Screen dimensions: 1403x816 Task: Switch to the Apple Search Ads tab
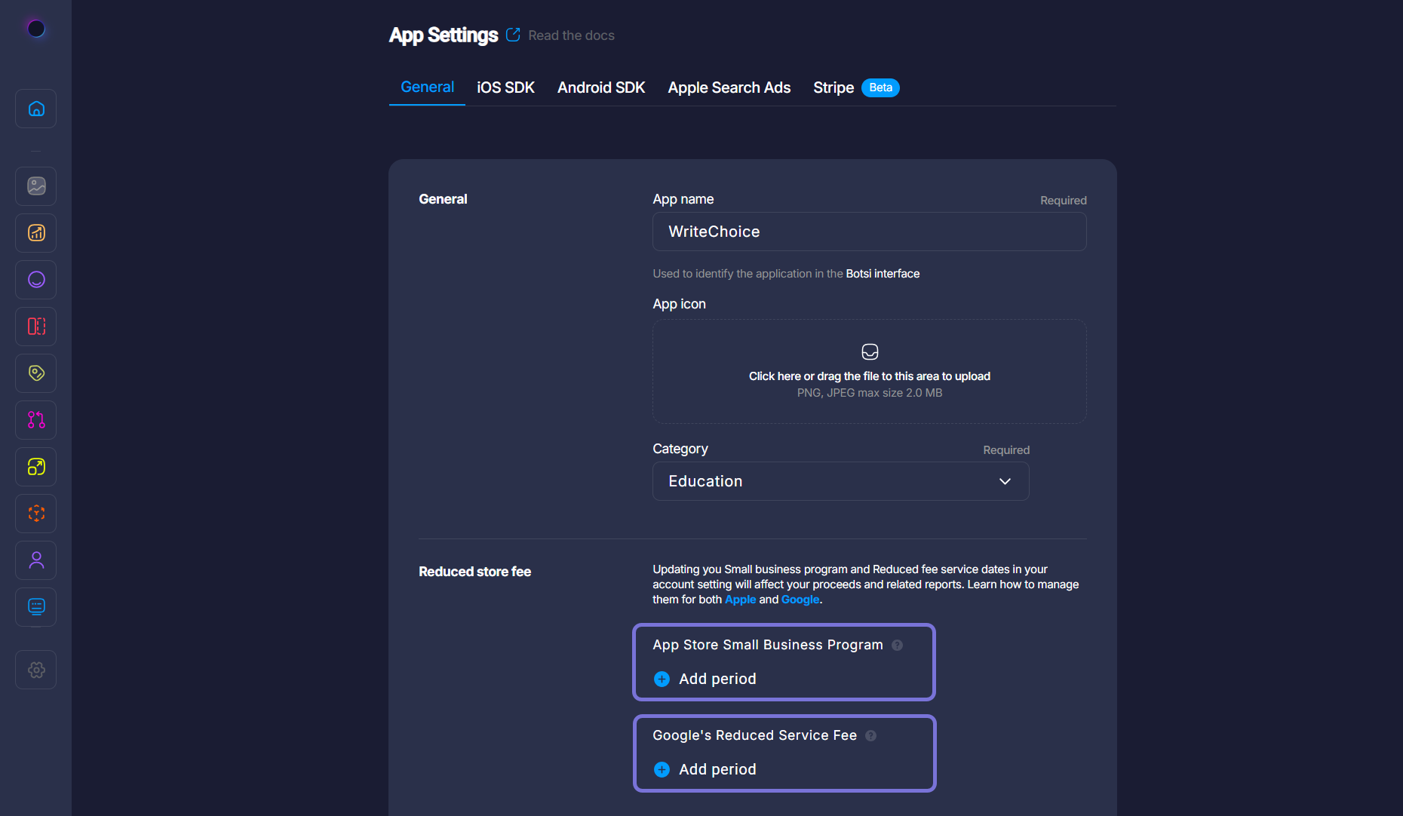coord(729,87)
